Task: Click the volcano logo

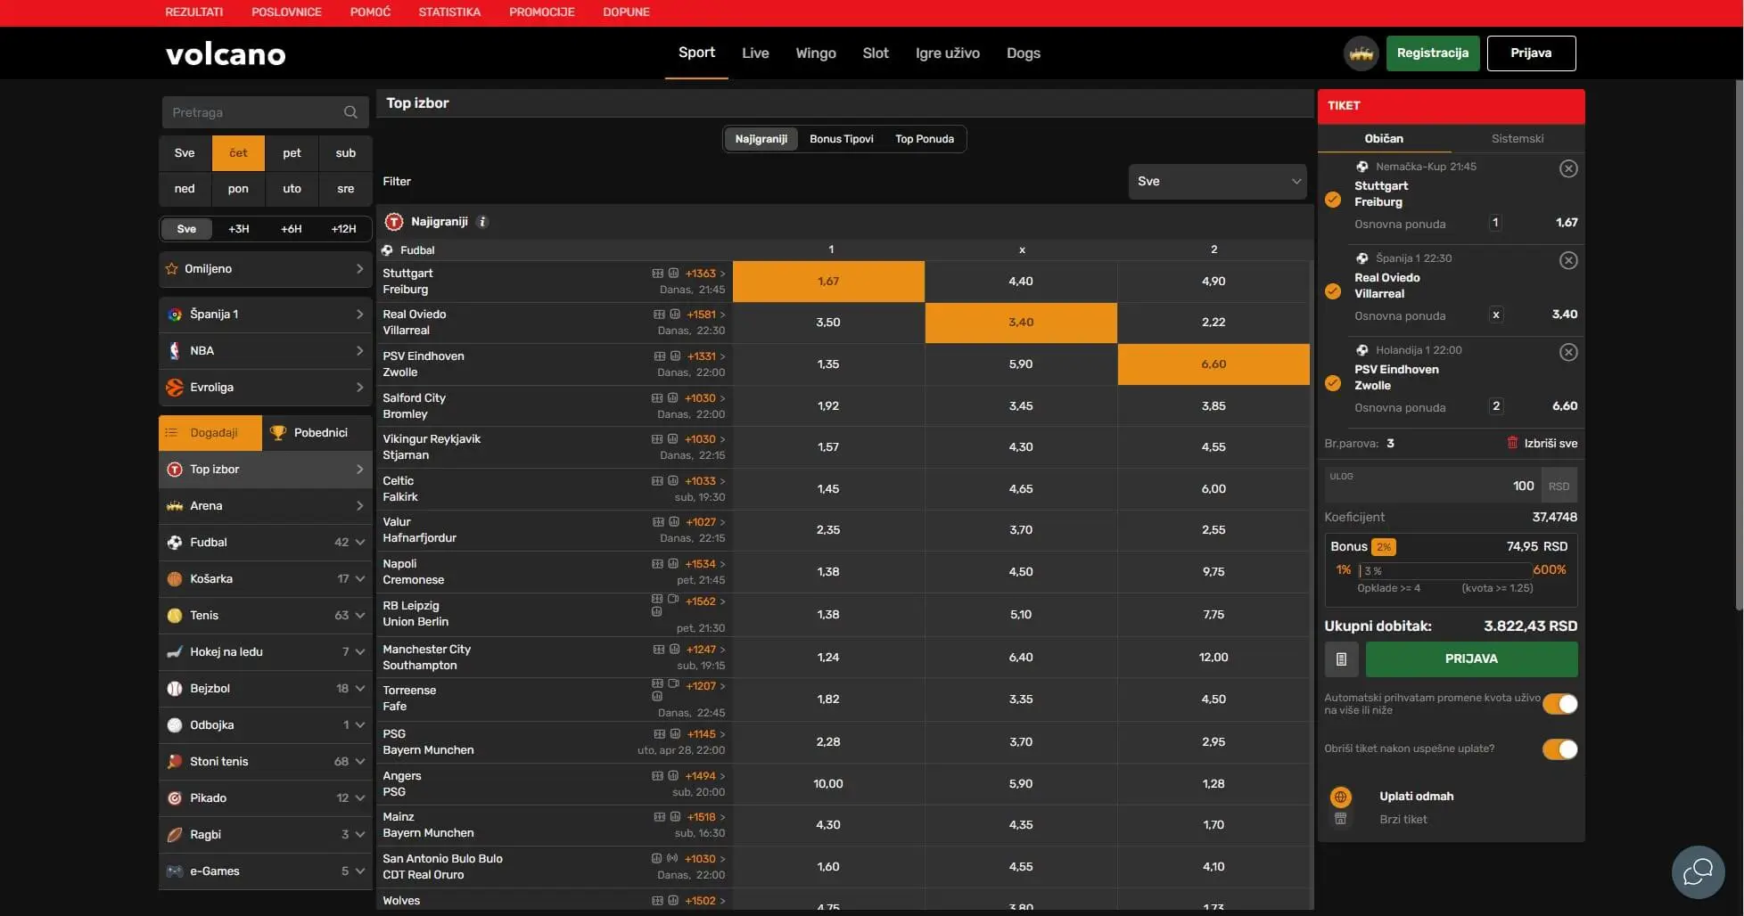Action: pos(226,54)
